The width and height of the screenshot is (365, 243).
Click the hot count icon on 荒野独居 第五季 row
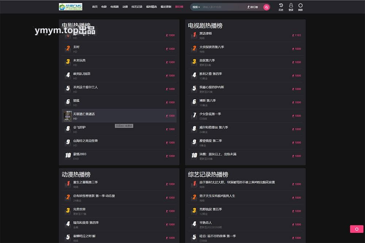pos(293,211)
